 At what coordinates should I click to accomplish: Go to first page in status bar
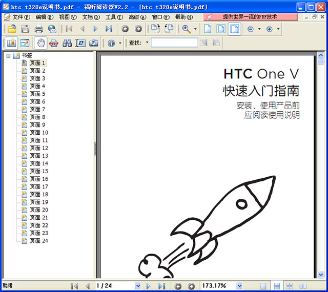tap(74, 286)
